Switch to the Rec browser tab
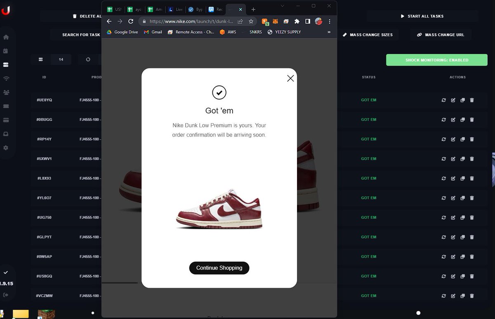 [x=216, y=9]
